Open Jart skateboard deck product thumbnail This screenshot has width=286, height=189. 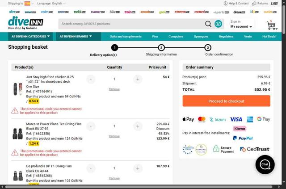(18, 89)
